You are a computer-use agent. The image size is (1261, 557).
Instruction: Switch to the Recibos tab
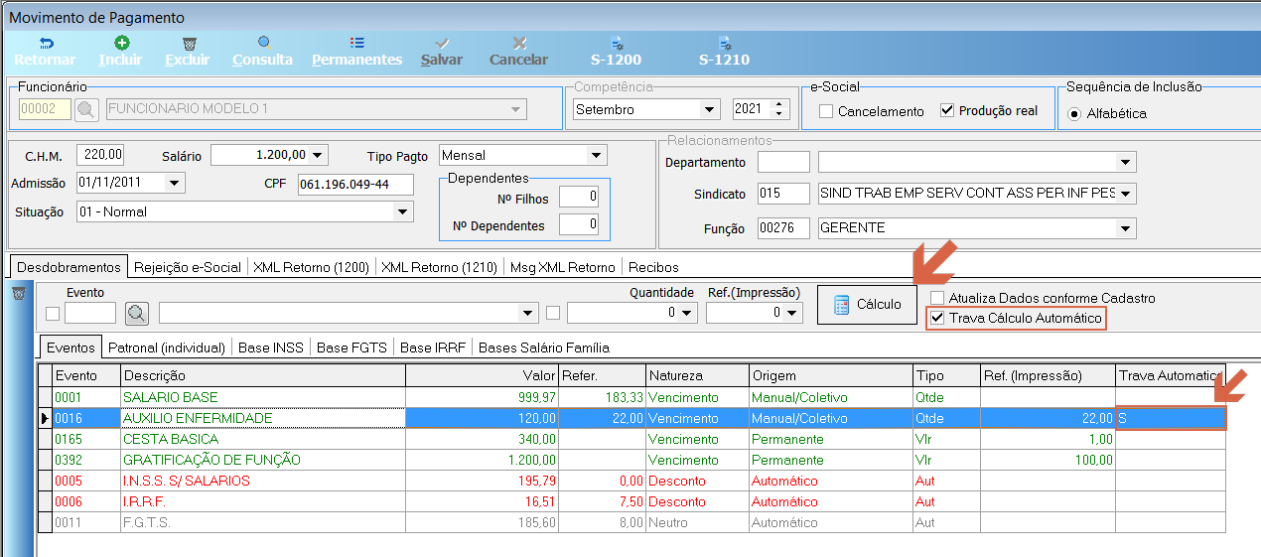pyautogui.click(x=653, y=266)
